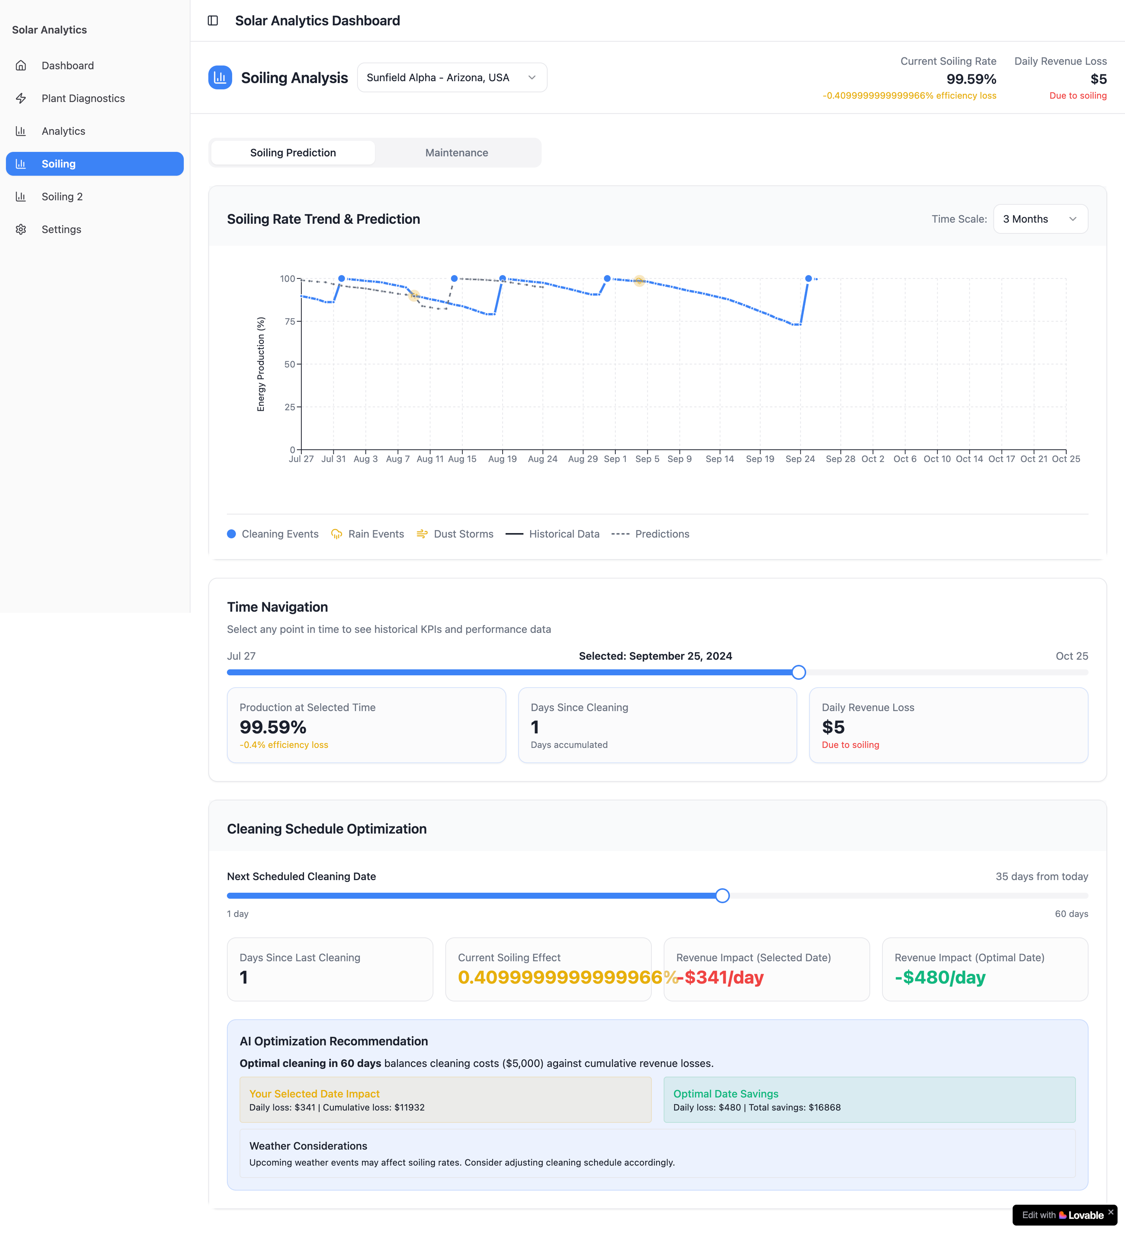Click the Sep 24 cleaning event dot
The height and width of the screenshot is (1233, 1125).
[808, 279]
